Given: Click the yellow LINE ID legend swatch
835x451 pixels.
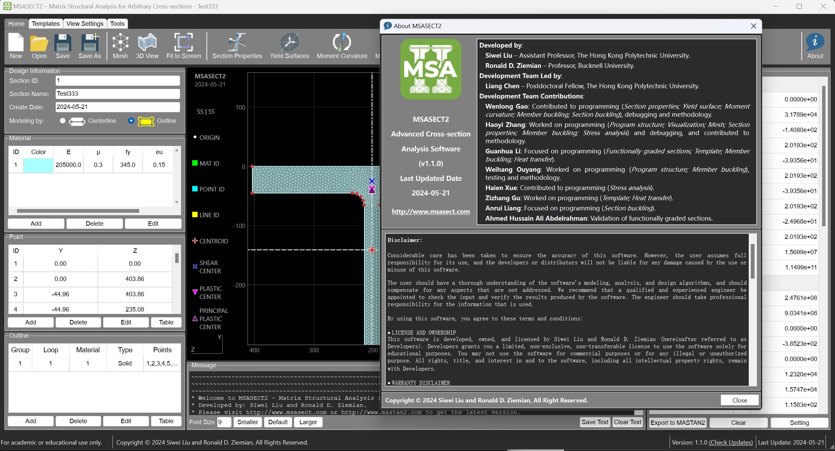Looking at the screenshot, I should (195, 214).
